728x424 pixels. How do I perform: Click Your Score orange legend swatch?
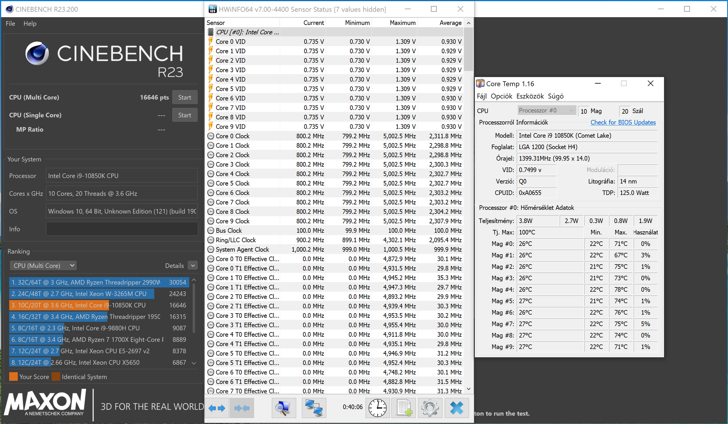pyautogui.click(x=14, y=377)
